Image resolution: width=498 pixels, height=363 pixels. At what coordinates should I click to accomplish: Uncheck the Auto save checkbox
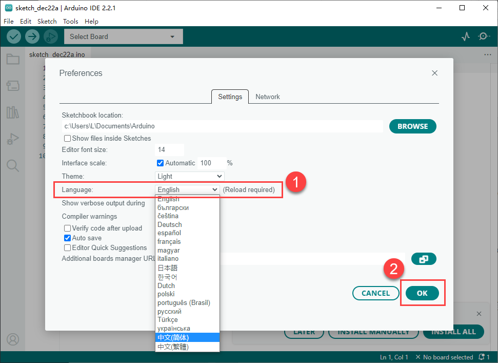pos(67,238)
